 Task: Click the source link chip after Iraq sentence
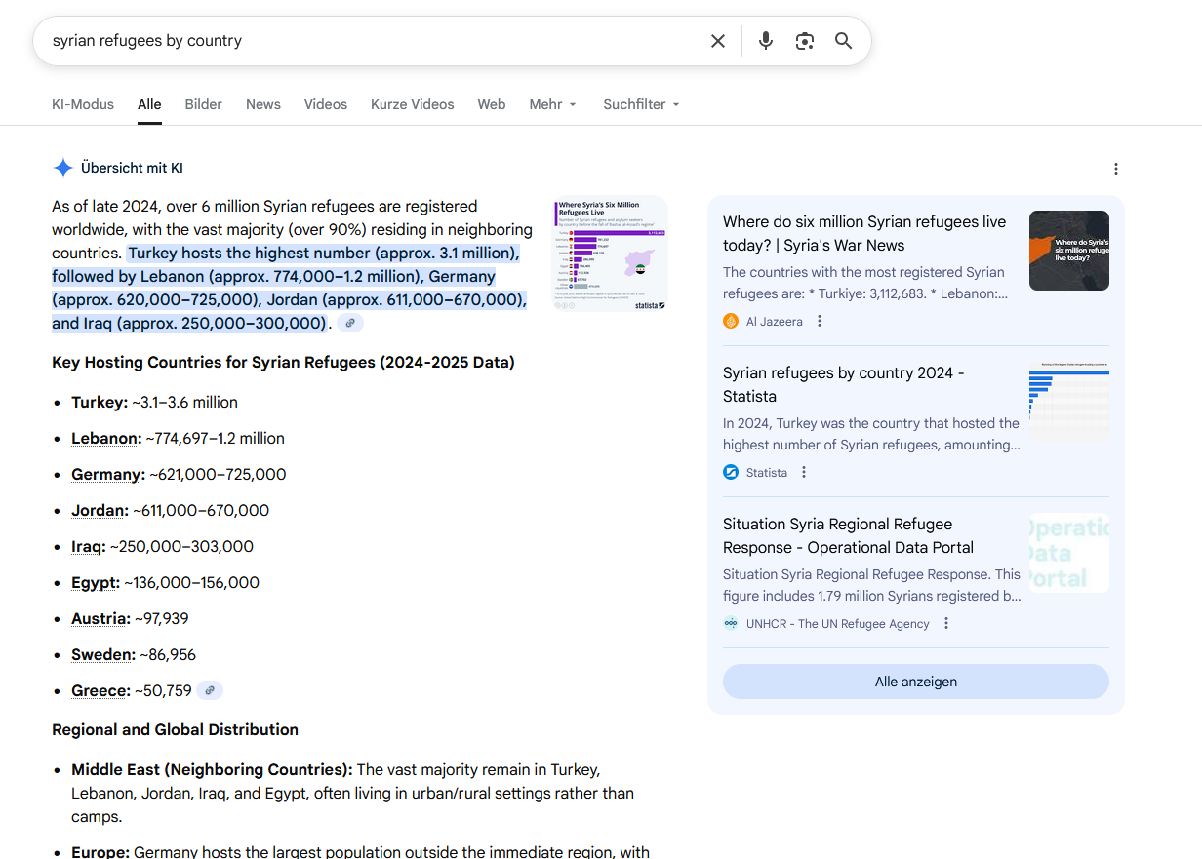pyautogui.click(x=350, y=324)
